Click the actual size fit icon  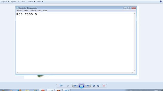(68, 86)
